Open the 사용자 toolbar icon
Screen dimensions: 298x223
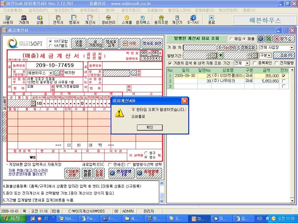(x=8, y=20)
